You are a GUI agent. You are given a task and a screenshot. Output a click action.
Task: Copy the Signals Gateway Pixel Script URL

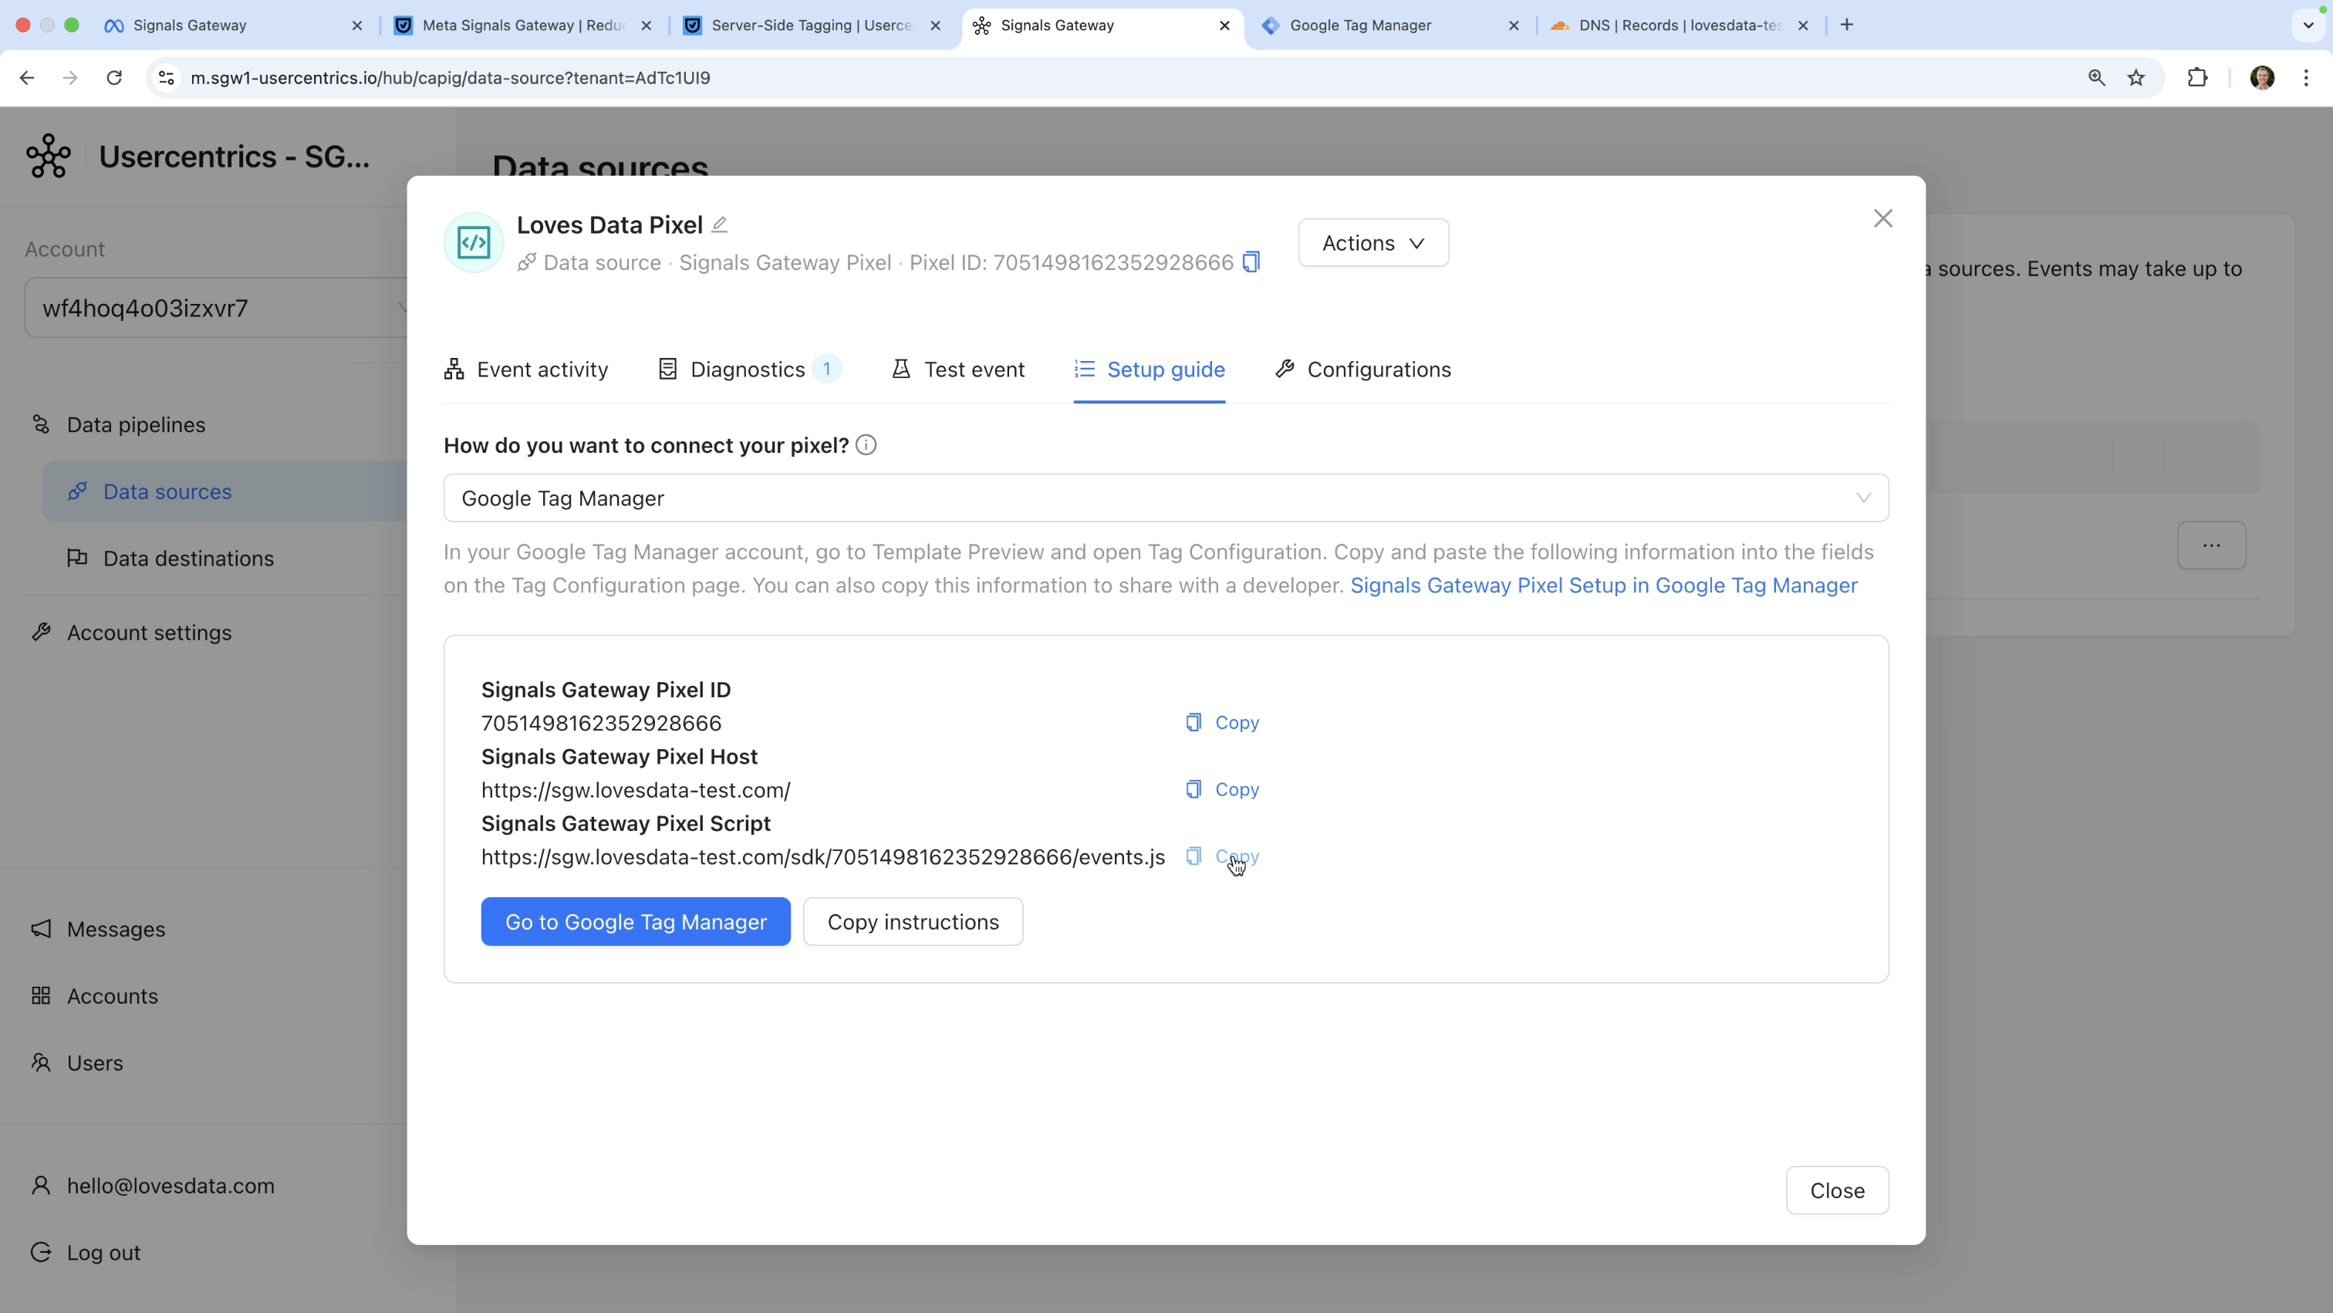[x=1223, y=856]
